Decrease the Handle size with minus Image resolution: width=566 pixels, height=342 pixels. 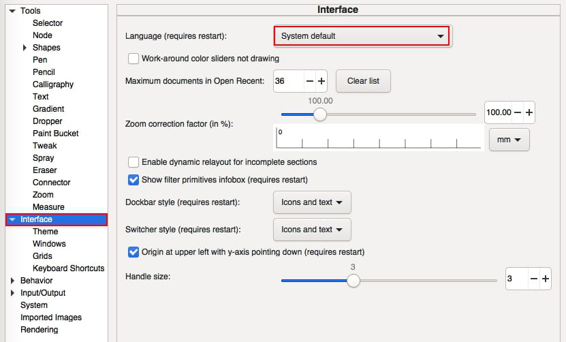pyautogui.click(x=534, y=279)
